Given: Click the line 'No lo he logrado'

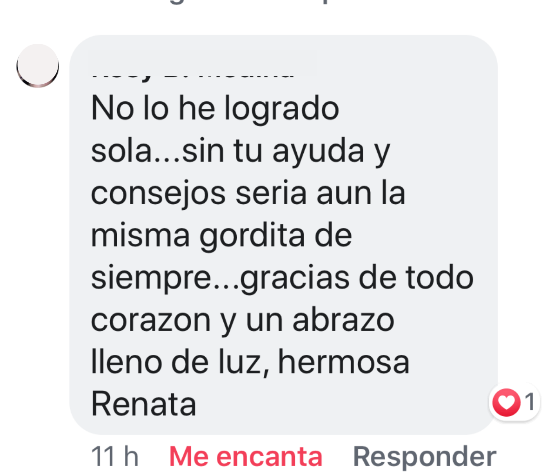Looking at the screenshot, I should coord(215,109).
